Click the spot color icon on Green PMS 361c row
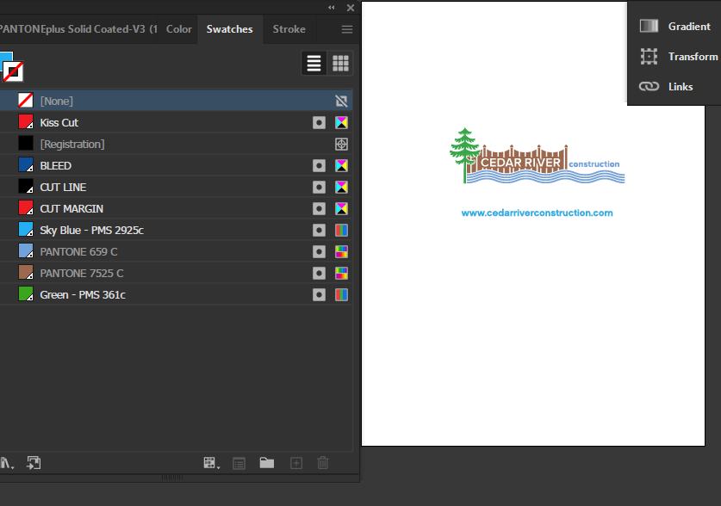 (x=319, y=295)
